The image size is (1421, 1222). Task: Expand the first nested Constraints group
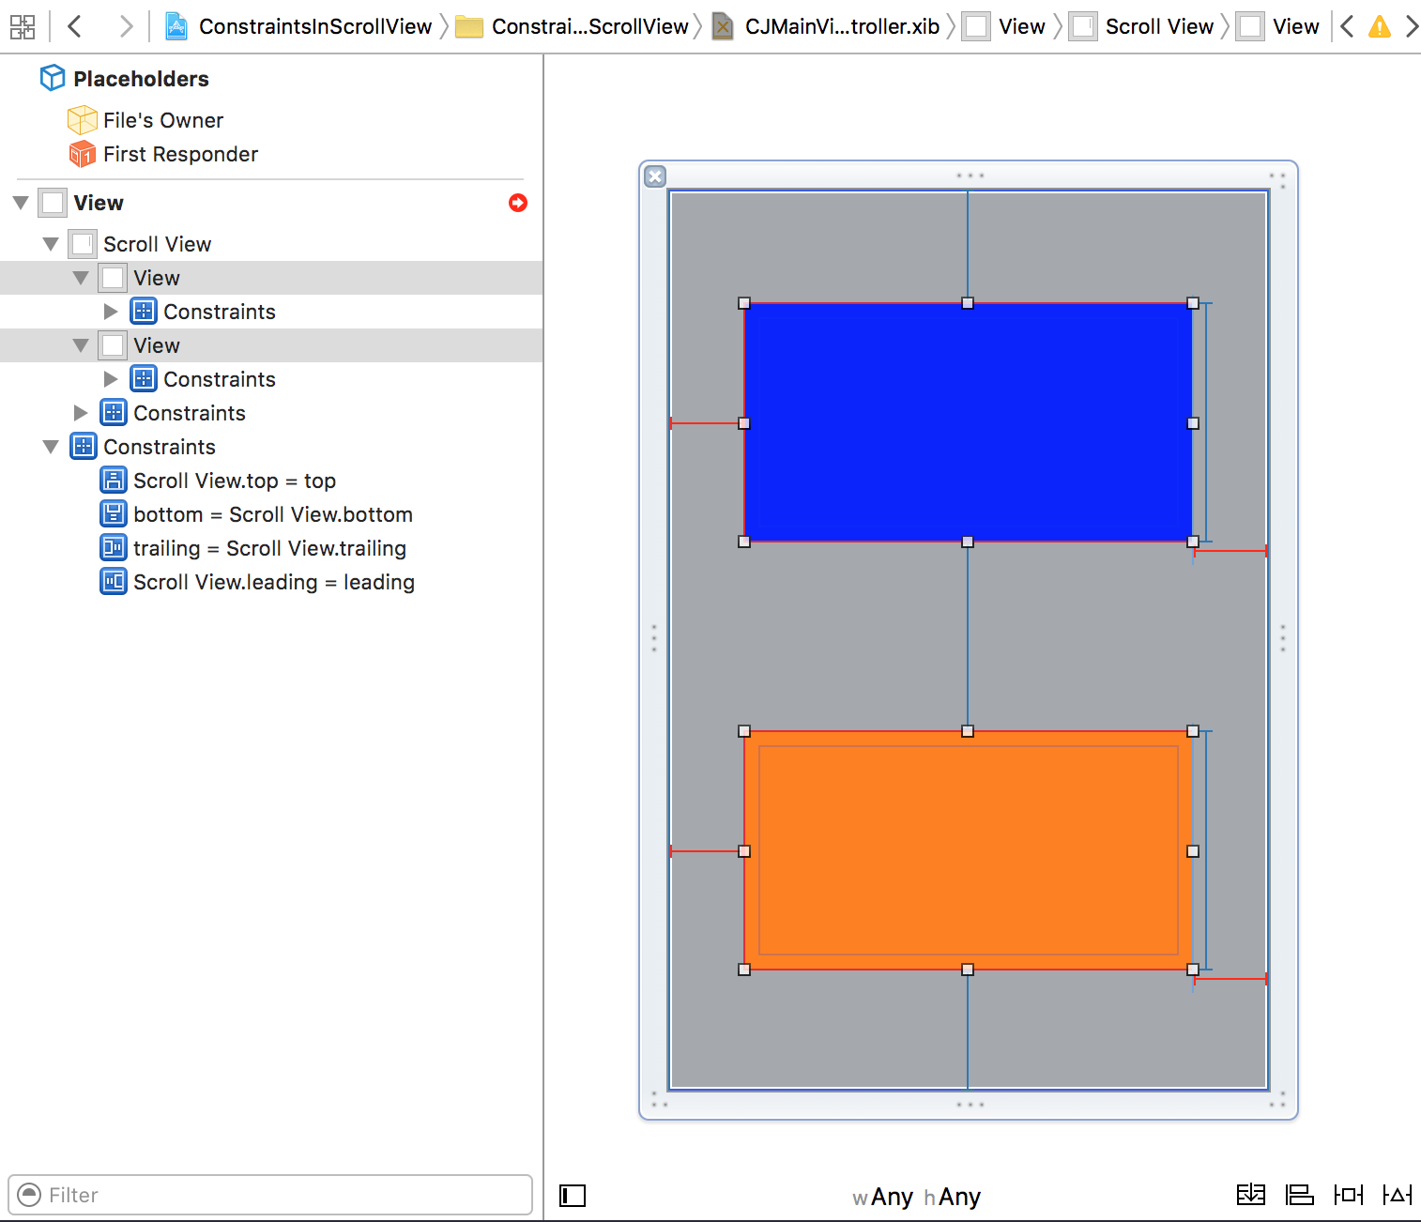[111, 312]
